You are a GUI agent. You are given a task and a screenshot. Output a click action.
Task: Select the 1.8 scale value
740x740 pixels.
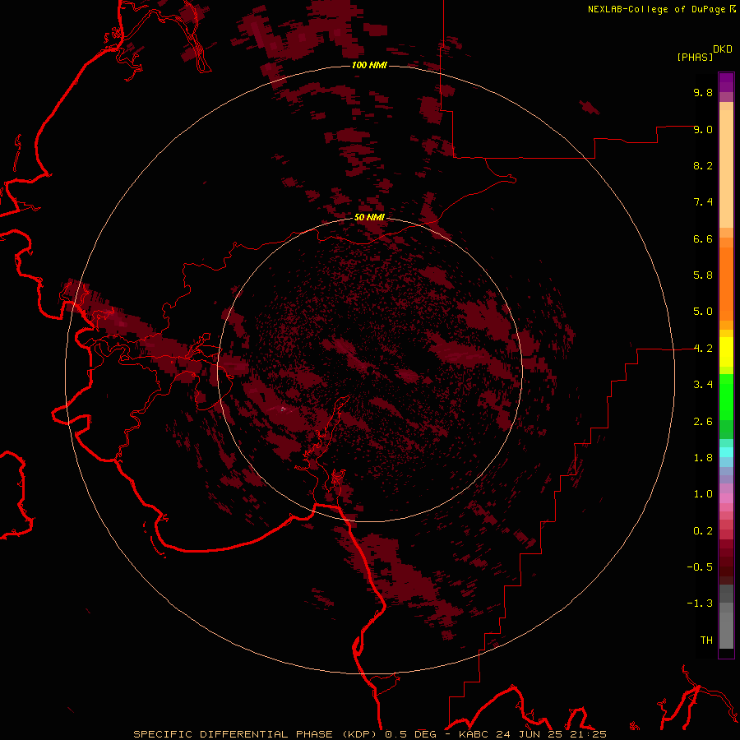coord(703,458)
